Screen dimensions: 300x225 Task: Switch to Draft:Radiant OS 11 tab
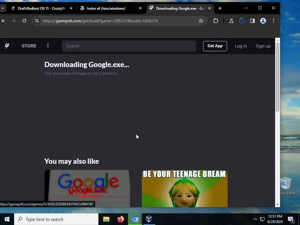pos(41,8)
